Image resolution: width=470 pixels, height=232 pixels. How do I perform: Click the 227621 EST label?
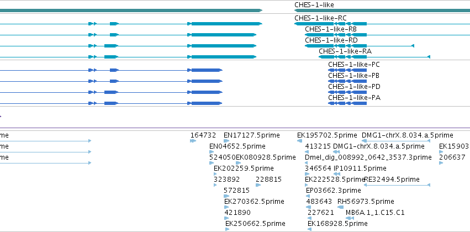point(321,213)
